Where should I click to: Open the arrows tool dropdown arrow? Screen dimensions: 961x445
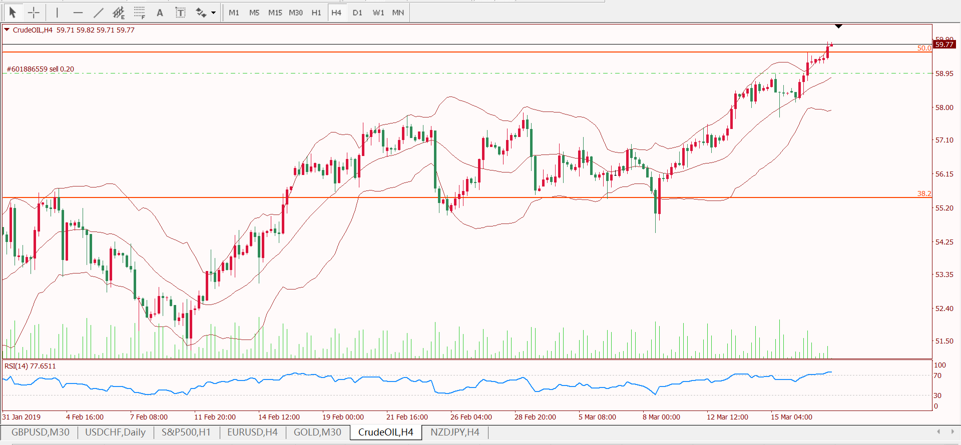[x=214, y=12]
